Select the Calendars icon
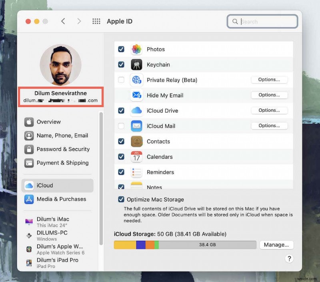 click(136, 157)
